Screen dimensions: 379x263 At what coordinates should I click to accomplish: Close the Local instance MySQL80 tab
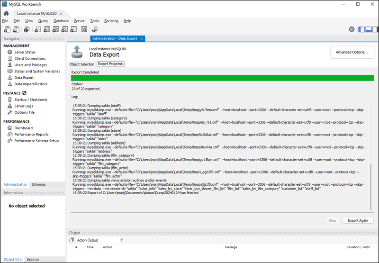[61, 14]
